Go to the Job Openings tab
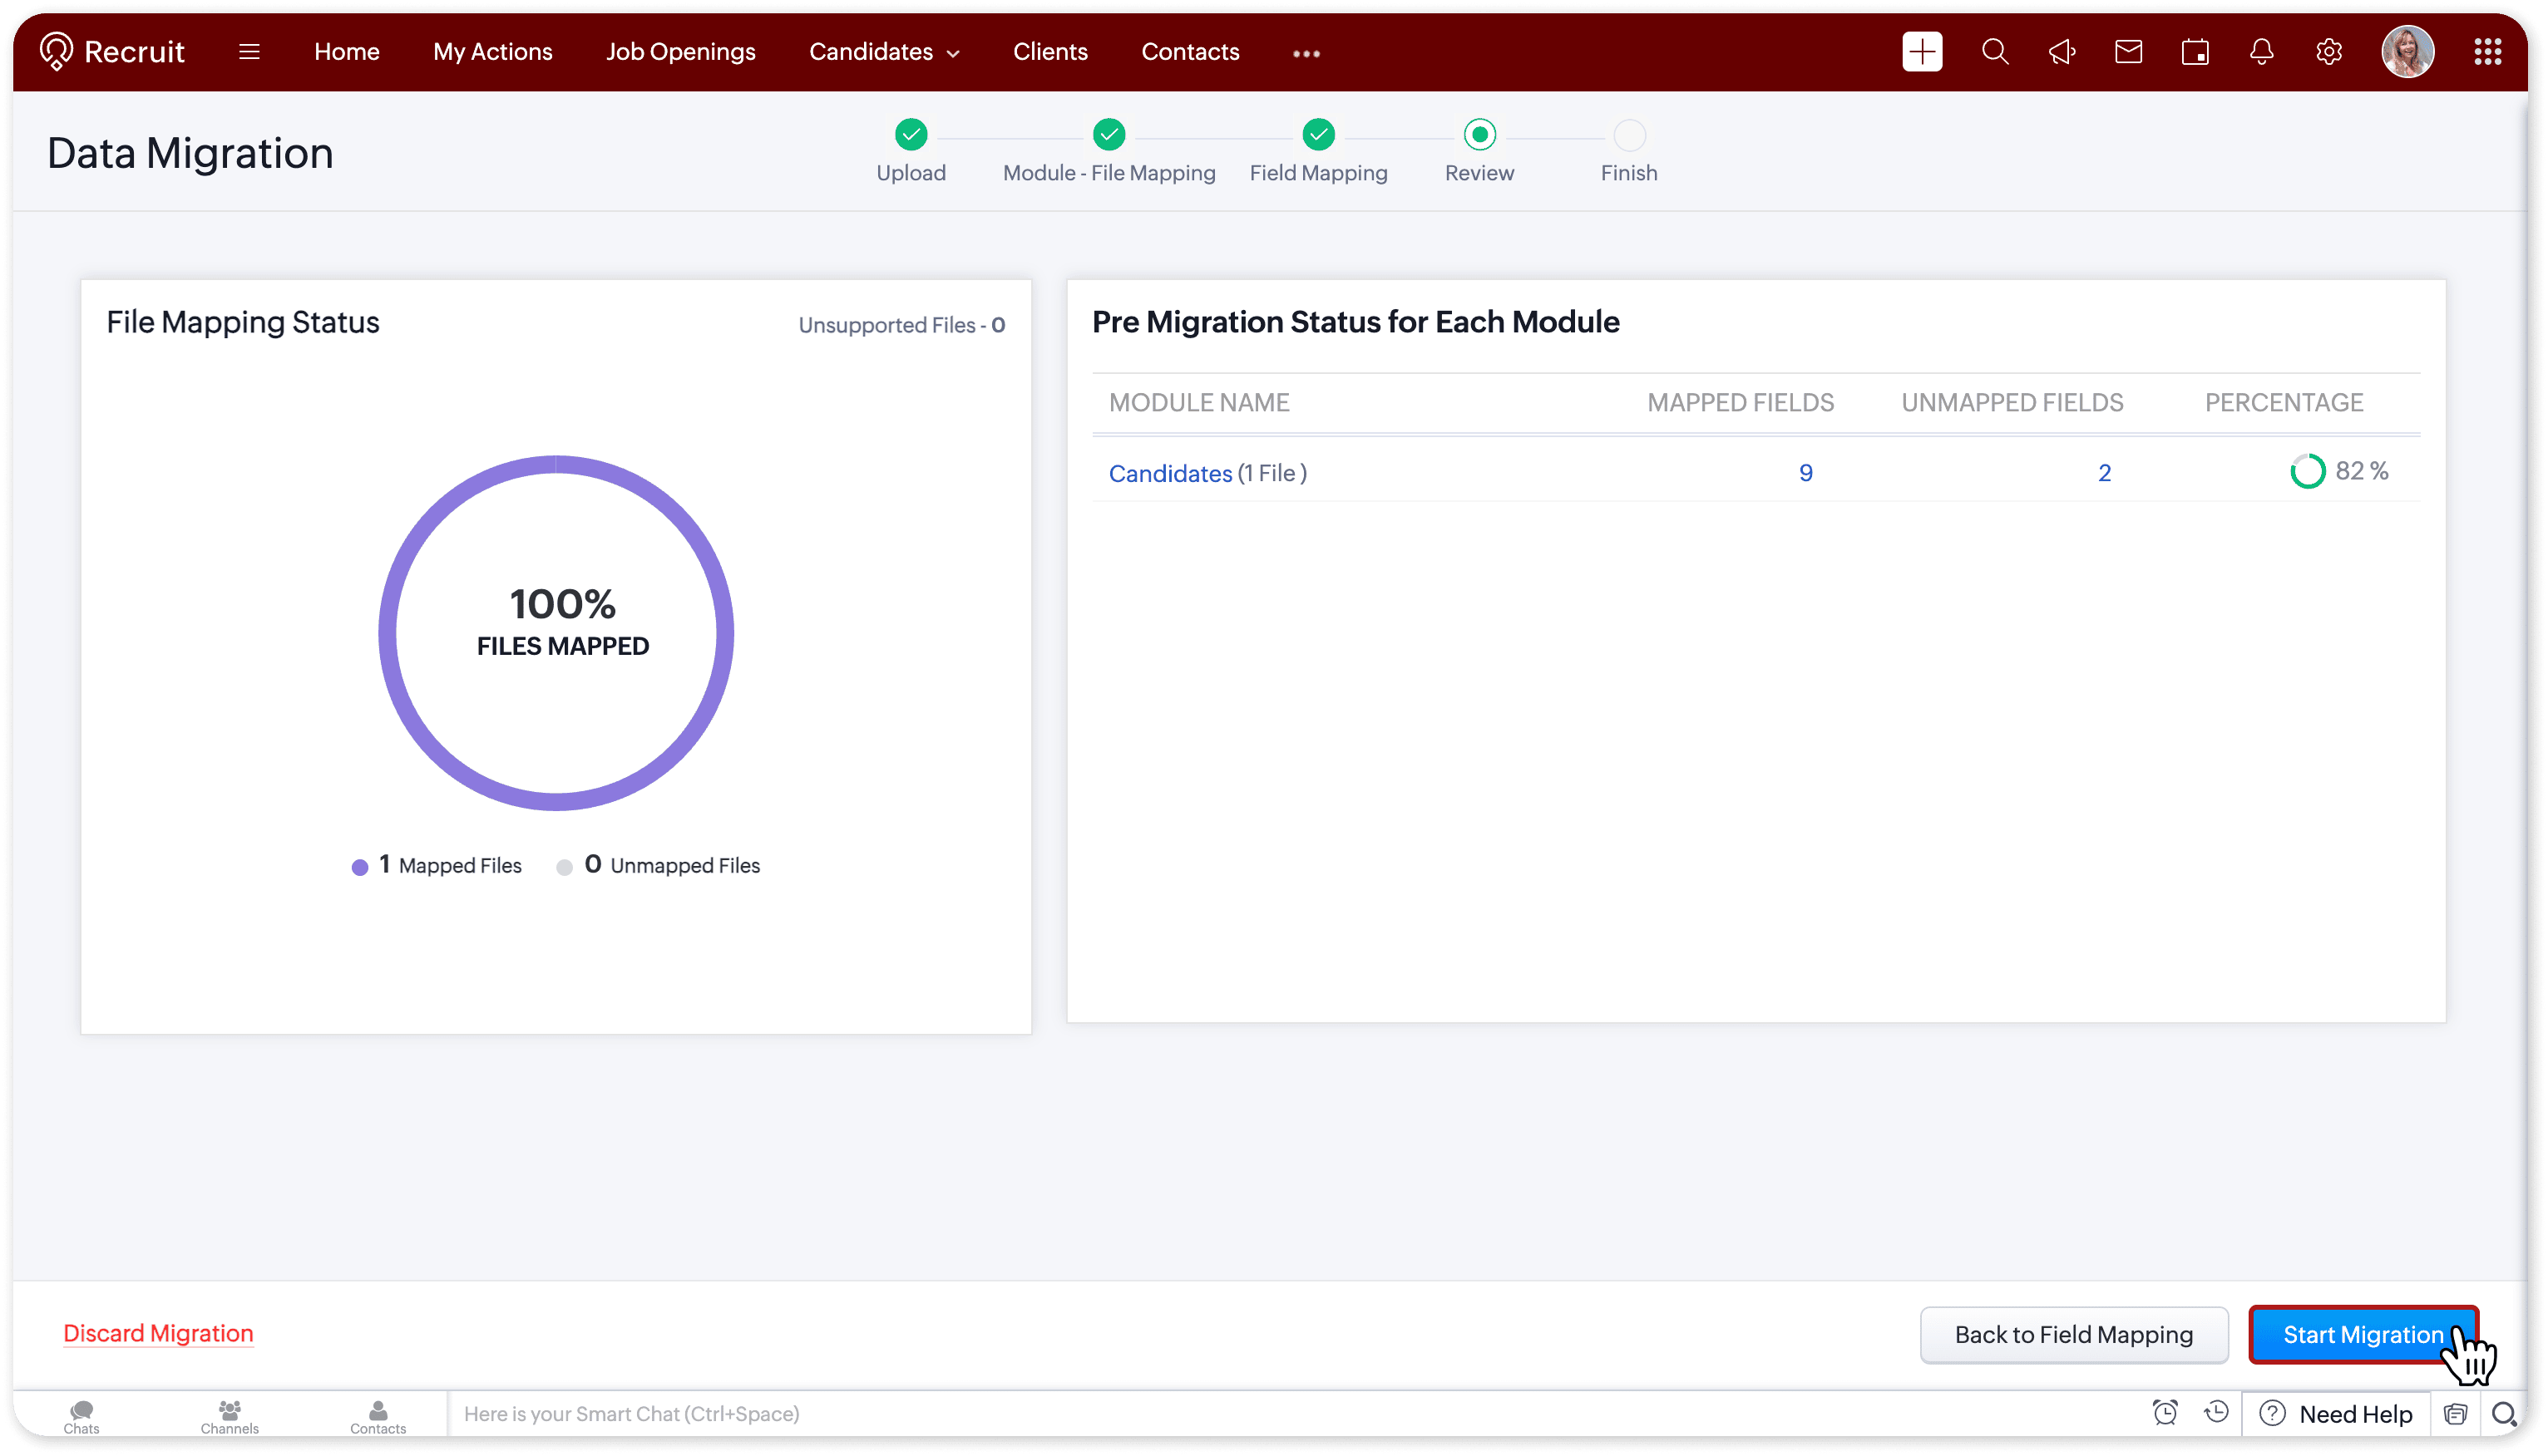The width and height of the screenshot is (2548, 1456). point(680,52)
